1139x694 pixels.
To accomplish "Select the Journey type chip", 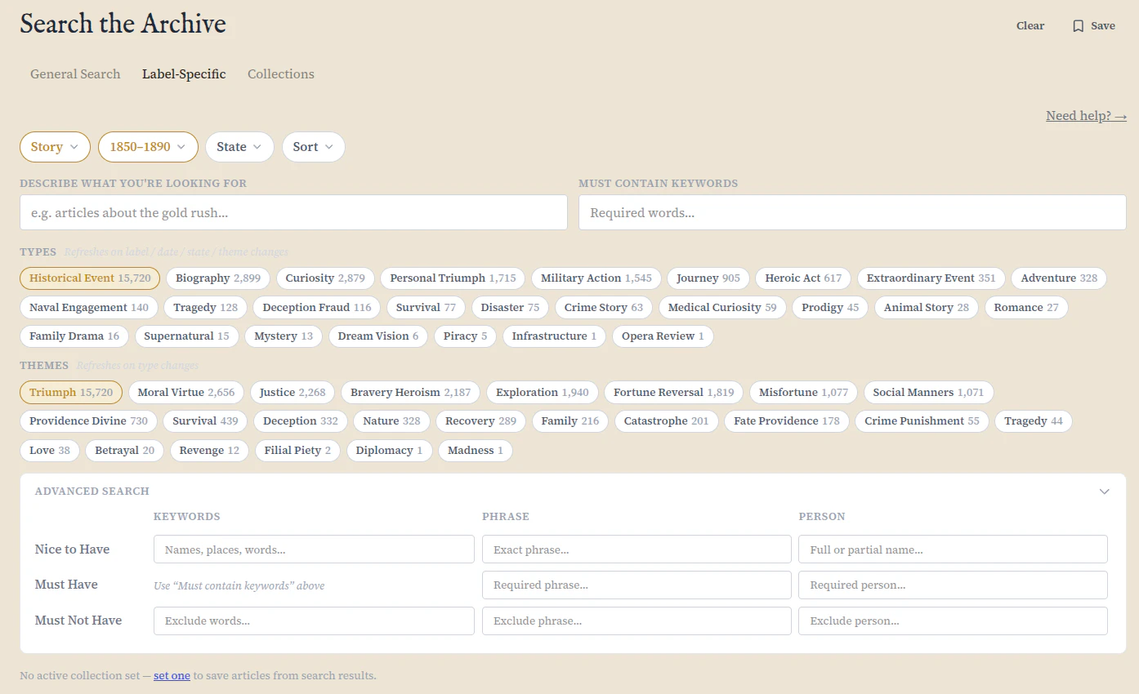I will pyautogui.click(x=708, y=278).
